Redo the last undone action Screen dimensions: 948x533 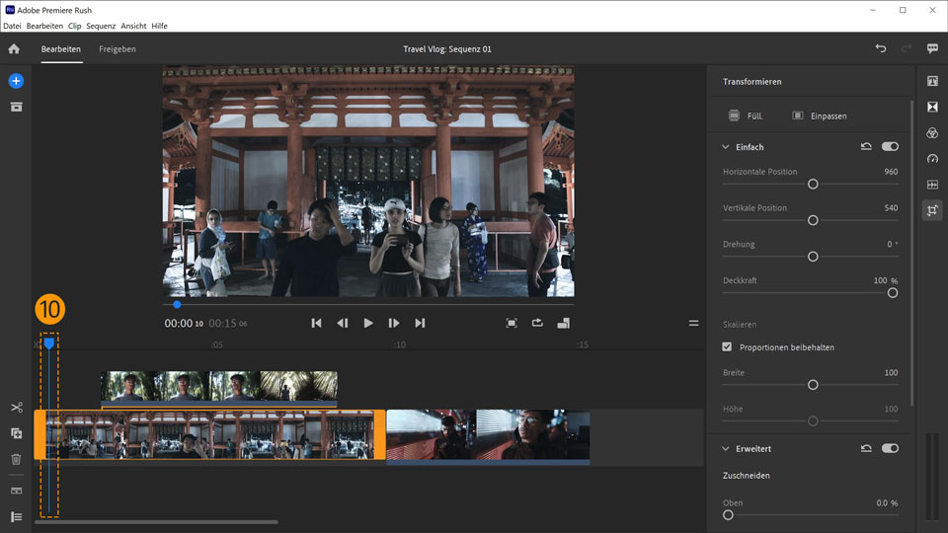pyautogui.click(x=907, y=49)
